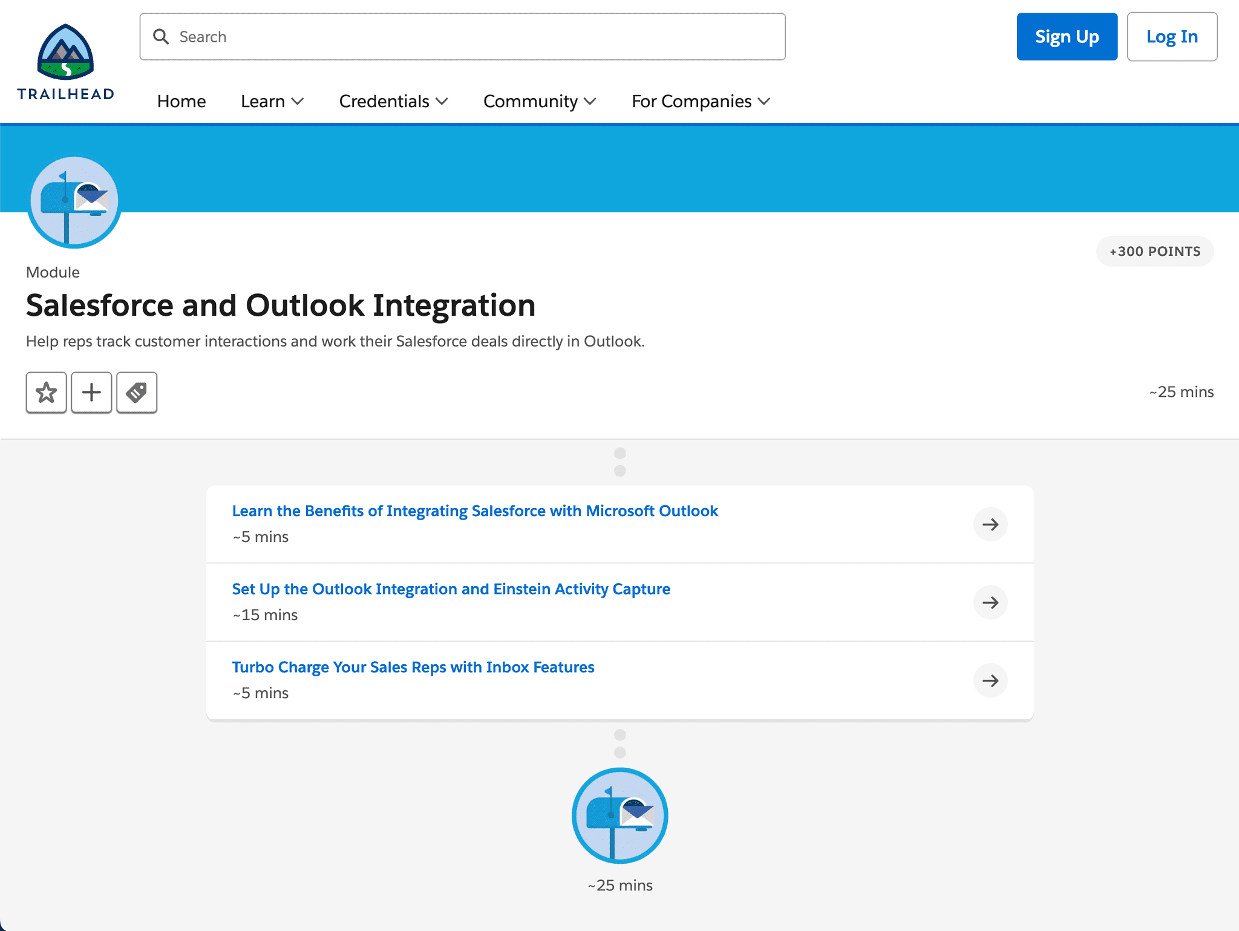Click arrow for Turbo Charge Your Sales Reps unit
Image resolution: width=1239 pixels, height=931 pixels.
[990, 681]
